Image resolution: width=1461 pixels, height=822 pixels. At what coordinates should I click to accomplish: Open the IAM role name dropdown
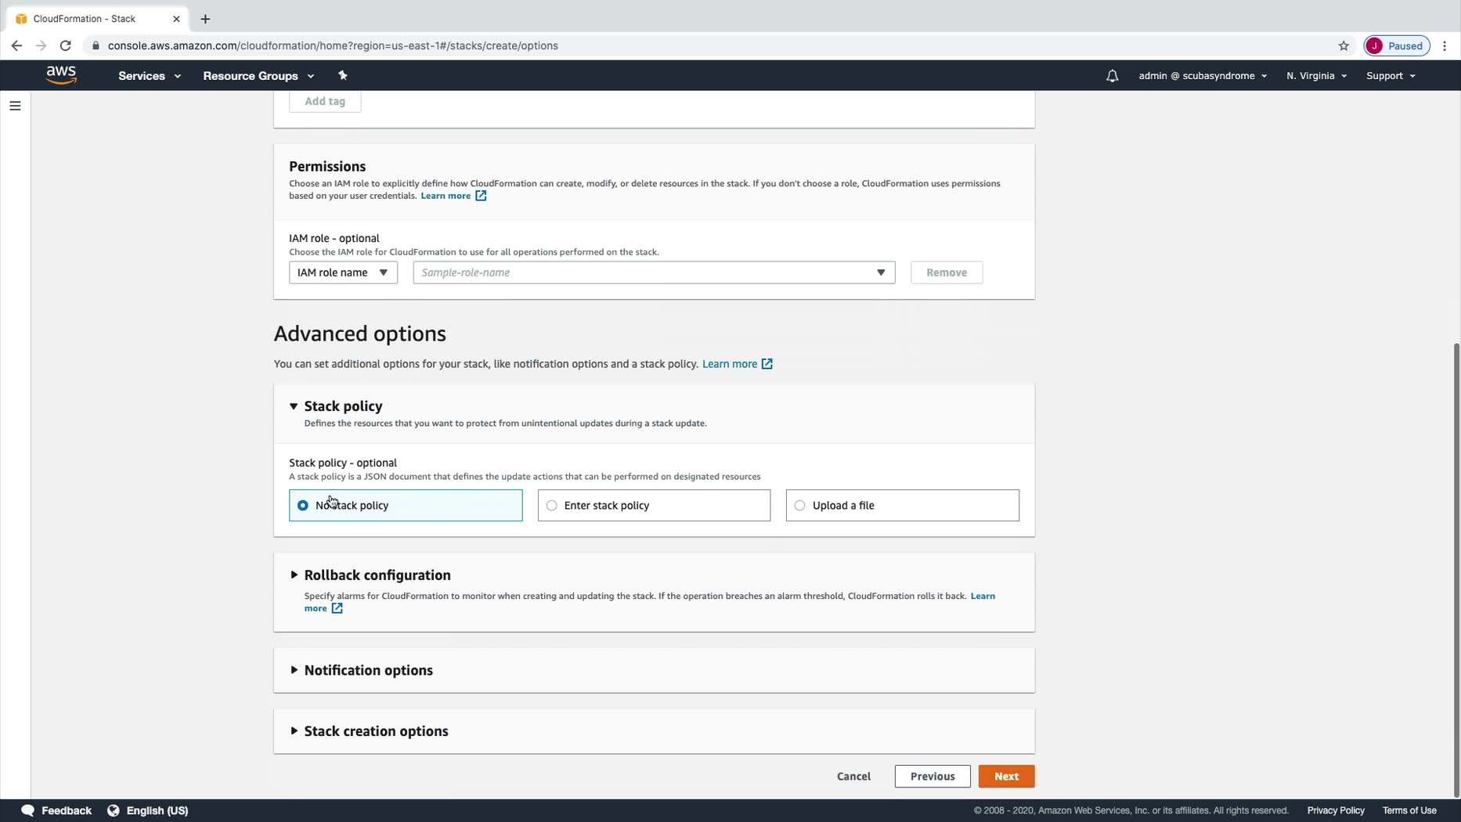click(343, 272)
